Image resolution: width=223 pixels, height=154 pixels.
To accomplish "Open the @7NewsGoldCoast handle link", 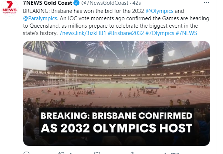I will click(x=105, y=3).
